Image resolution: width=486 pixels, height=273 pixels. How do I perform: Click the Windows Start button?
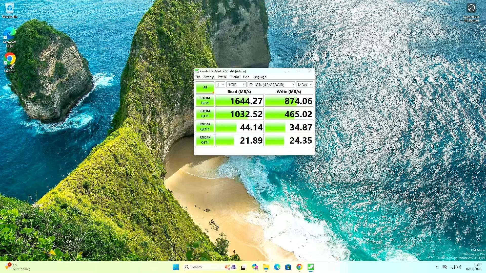(176, 267)
